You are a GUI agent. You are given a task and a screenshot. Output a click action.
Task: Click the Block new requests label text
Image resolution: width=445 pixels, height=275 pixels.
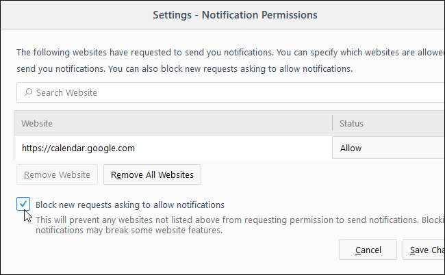click(130, 205)
